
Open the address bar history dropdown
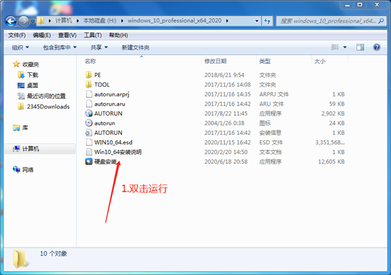[x=257, y=21]
